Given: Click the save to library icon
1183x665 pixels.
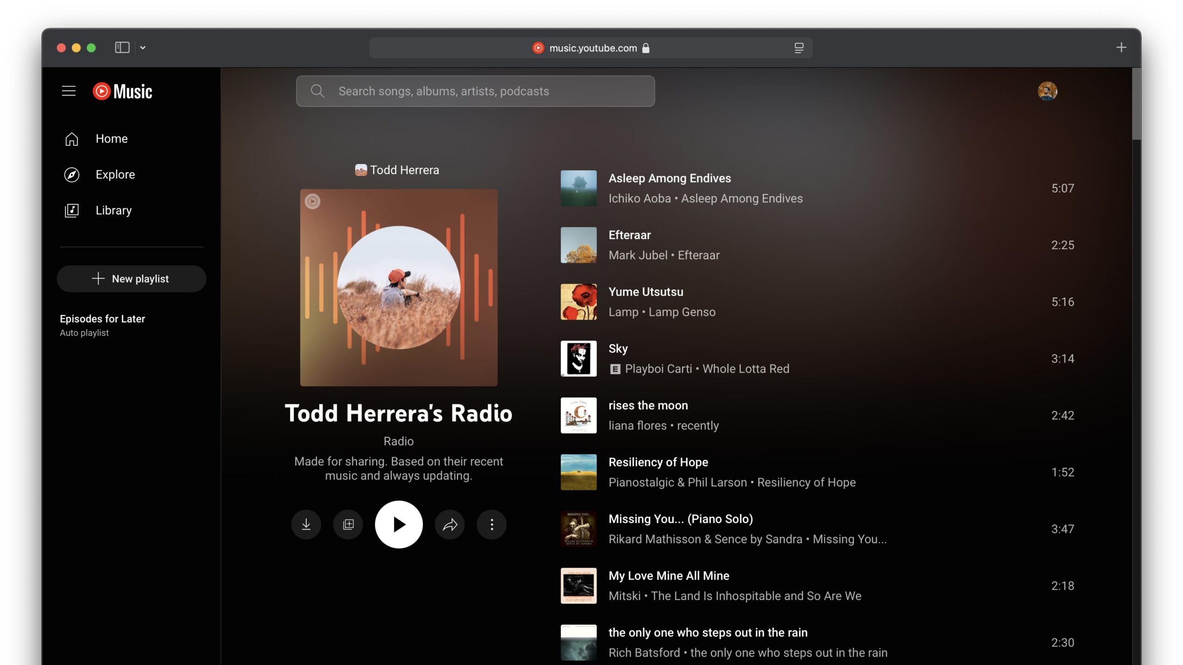Looking at the screenshot, I should coord(348,524).
